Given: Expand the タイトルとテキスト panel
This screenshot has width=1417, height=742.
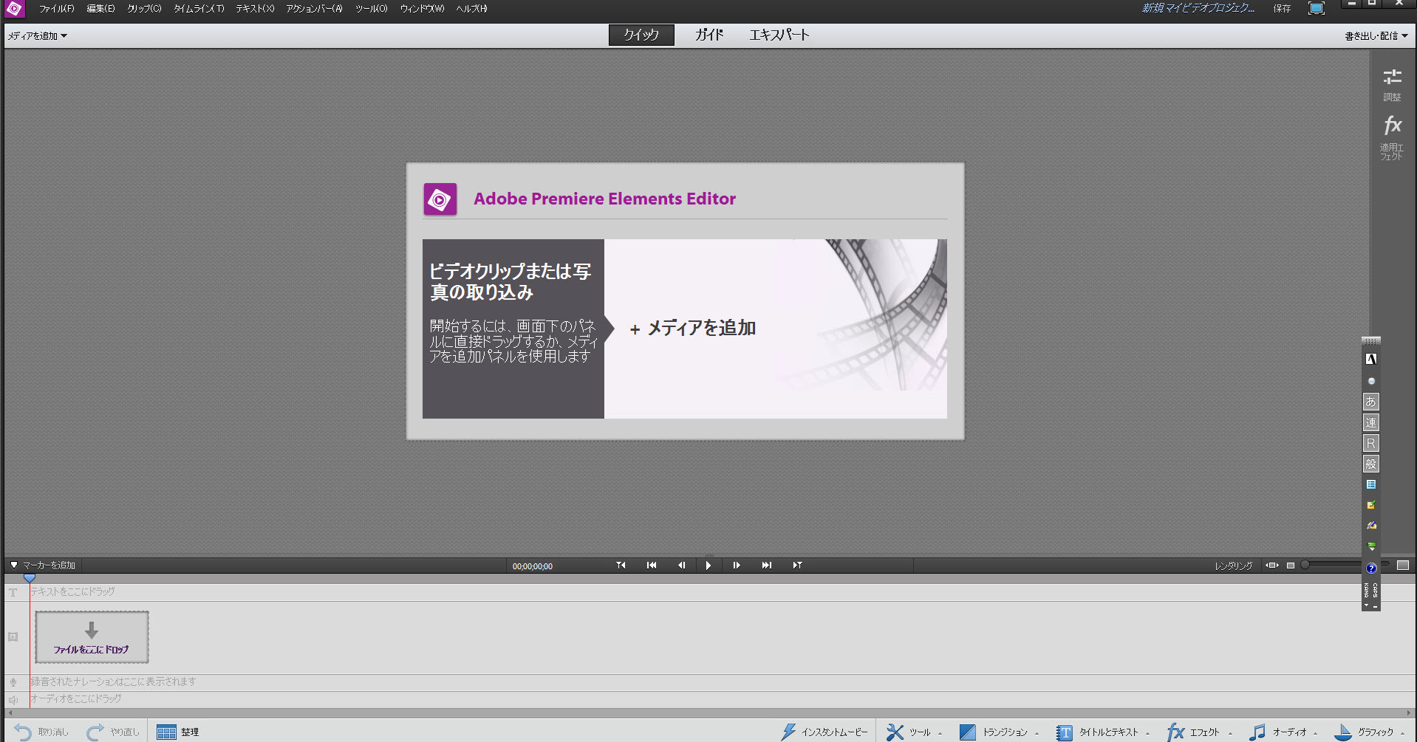Looking at the screenshot, I should pos(1102,732).
